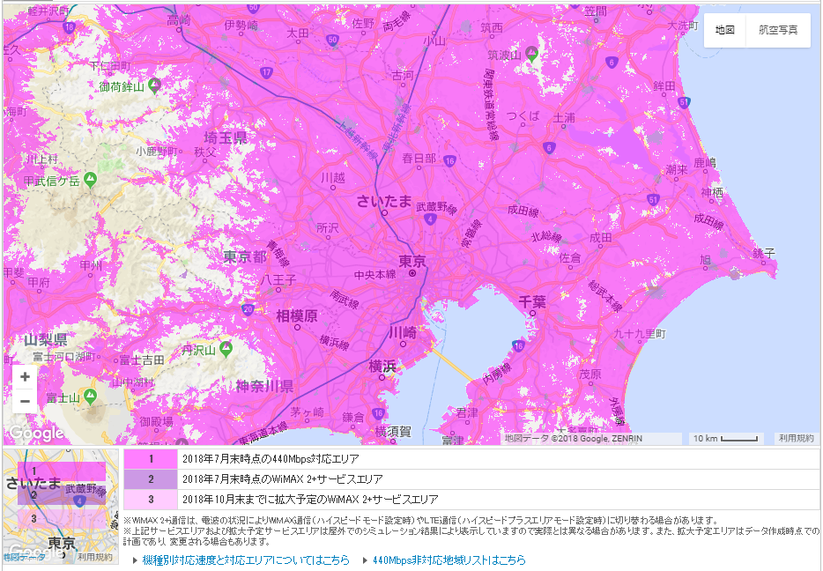The width and height of the screenshot is (823, 571).
Task: Click the 成田 city label
Action: 600,238
